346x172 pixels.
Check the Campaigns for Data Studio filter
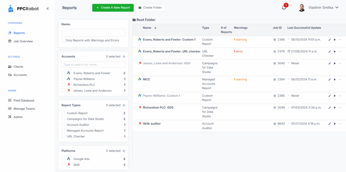63,119
